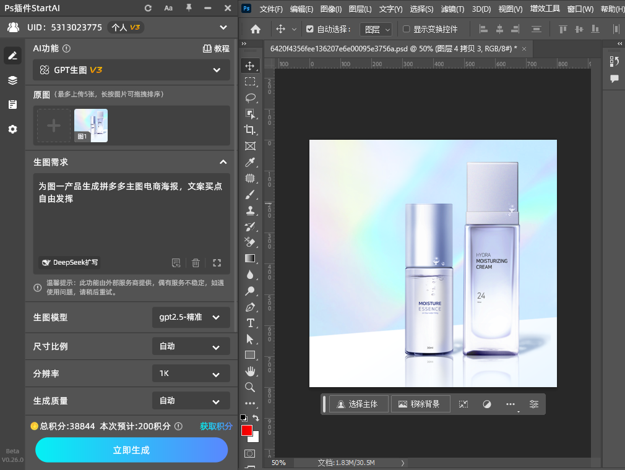Open the 生成质量 dropdown
This screenshot has height=470, width=625.
[x=191, y=401]
